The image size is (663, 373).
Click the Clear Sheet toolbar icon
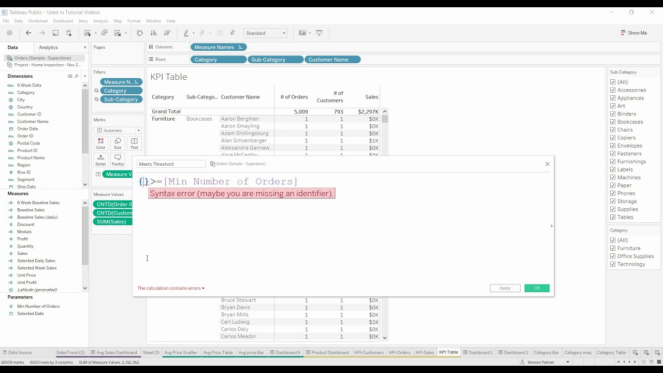(x=118, y=33)
